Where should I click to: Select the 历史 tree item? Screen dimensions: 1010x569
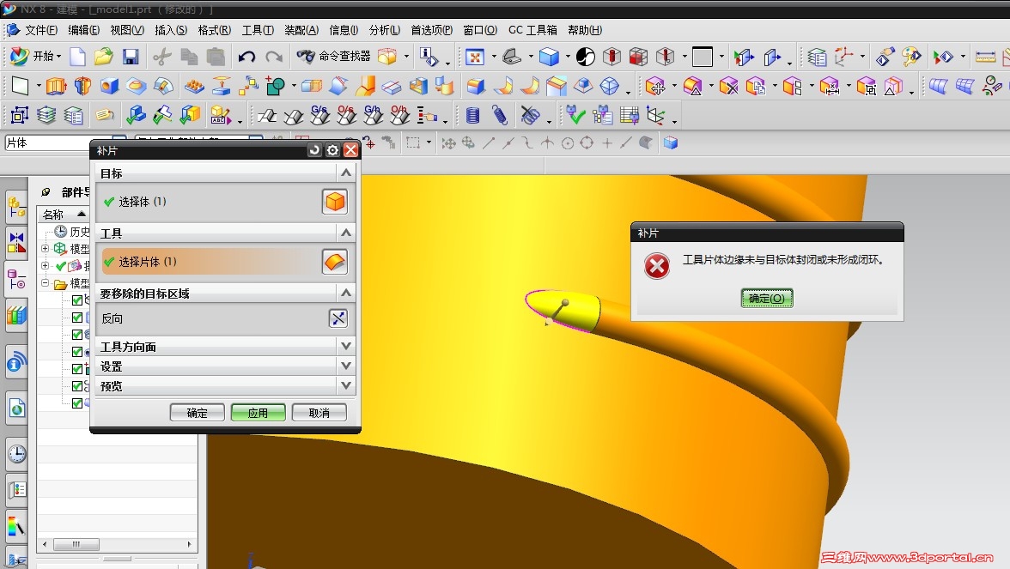click(72, 232)
